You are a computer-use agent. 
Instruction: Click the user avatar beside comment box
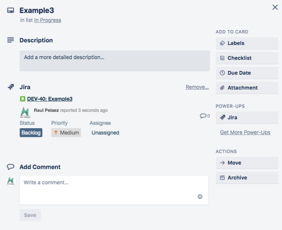(x=11, y=181)
